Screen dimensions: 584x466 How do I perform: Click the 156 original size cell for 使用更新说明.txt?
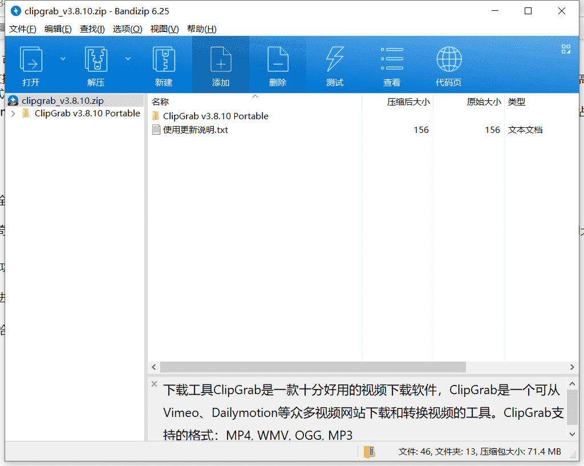click(492, 129)
